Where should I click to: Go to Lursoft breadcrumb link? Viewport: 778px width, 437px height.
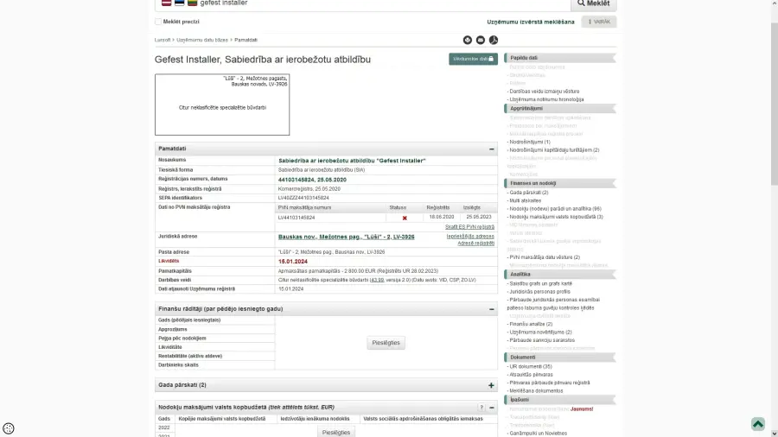point(163,40)
